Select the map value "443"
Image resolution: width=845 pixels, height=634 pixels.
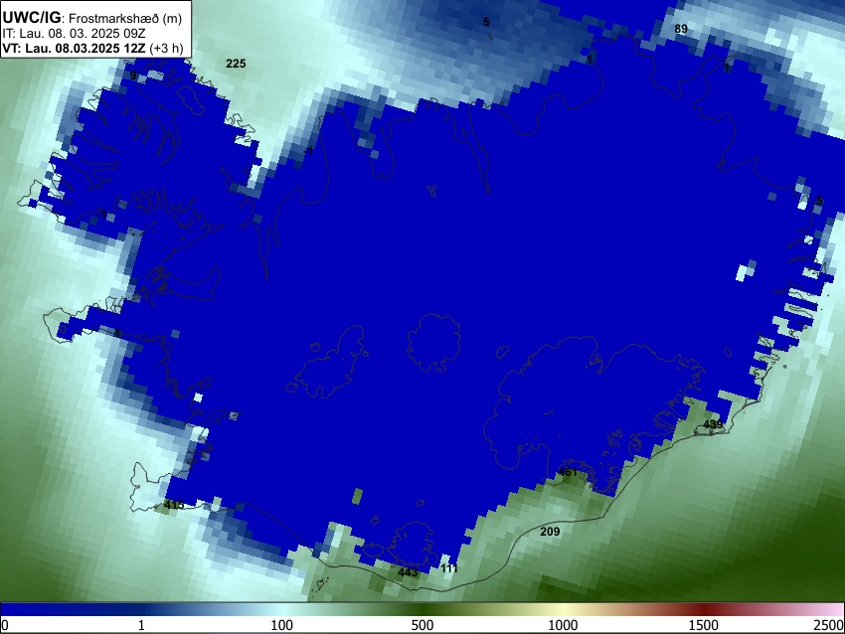(x=408, y=572)
